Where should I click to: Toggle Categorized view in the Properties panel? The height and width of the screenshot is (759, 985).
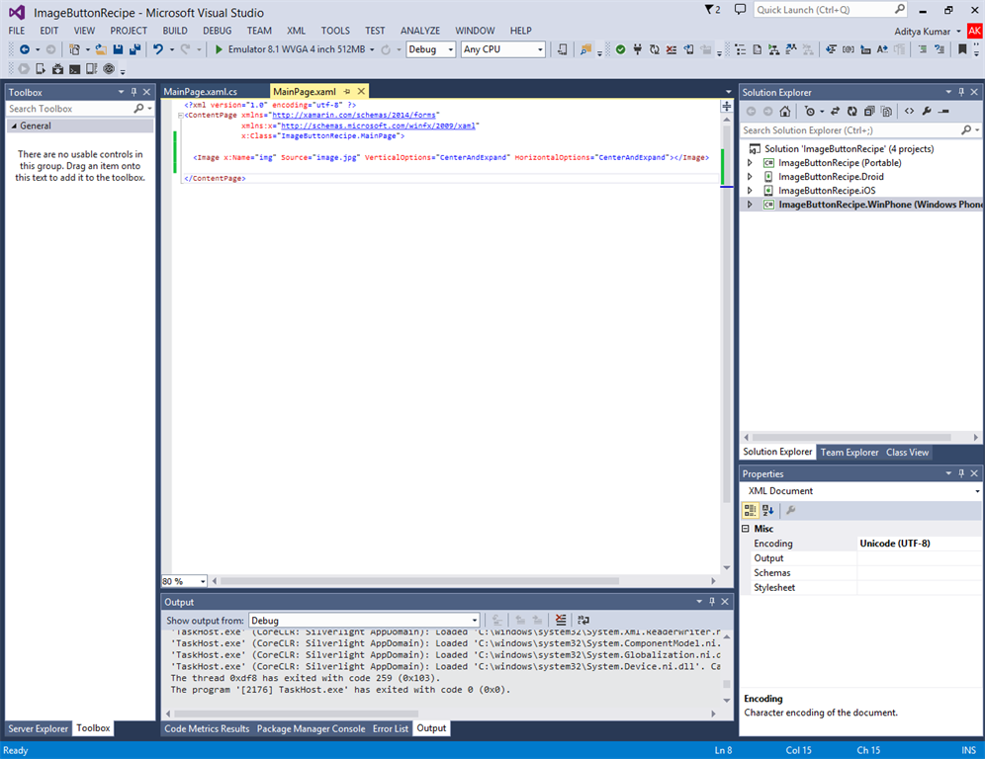[x=751, y=511]
